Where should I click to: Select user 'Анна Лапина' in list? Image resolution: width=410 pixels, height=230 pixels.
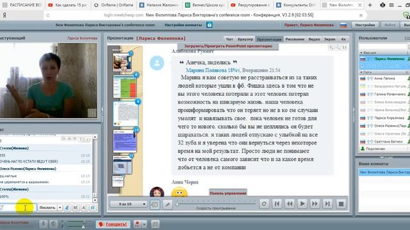click(384, 78)
